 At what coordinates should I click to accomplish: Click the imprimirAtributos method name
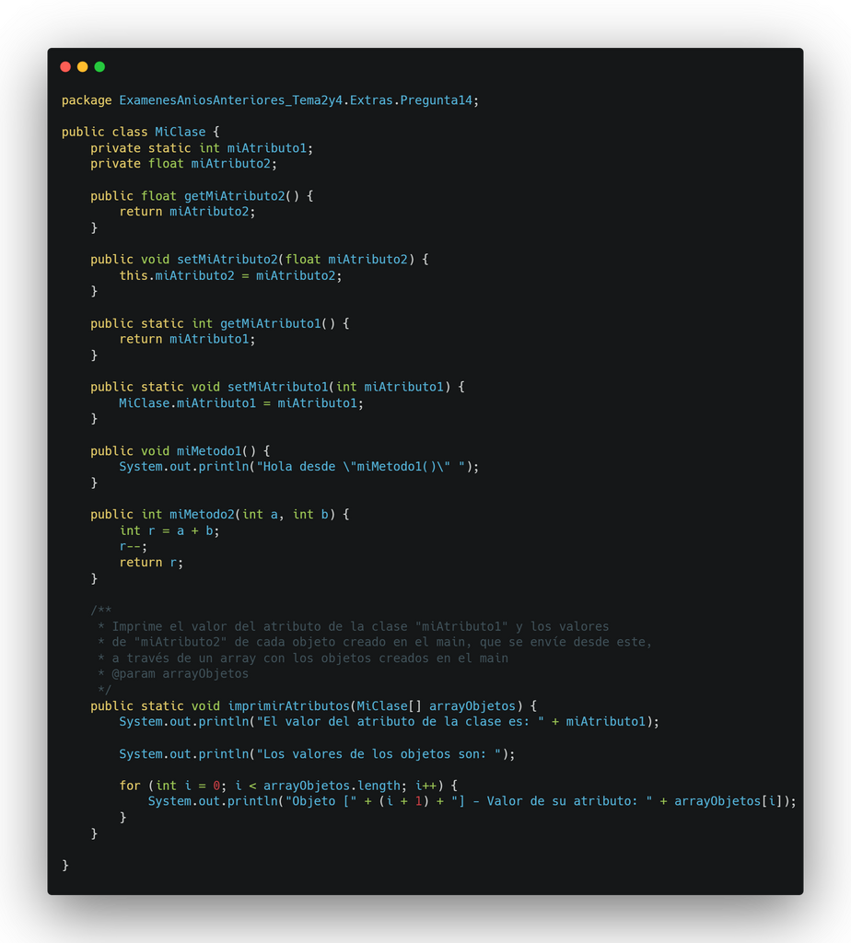[288, 706]
